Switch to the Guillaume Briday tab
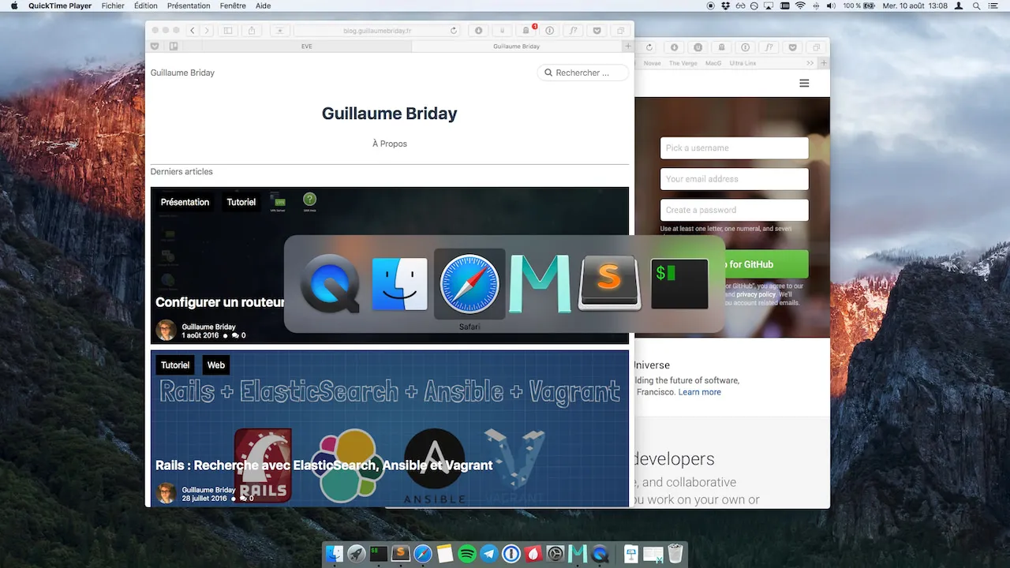1010x568 pixels. [x=517, y=47]
